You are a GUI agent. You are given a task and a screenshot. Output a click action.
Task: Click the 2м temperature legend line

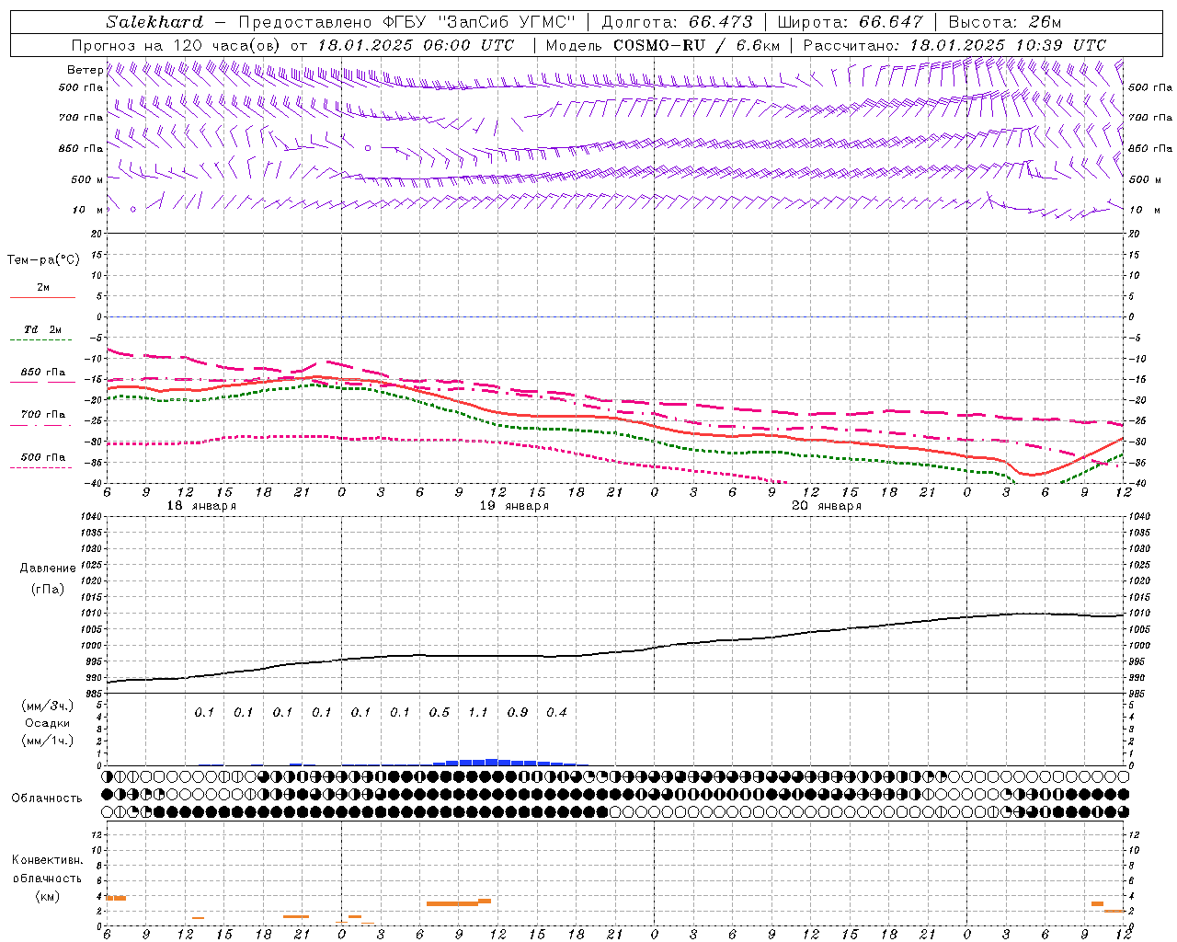pyautogui.click(x=42, y=297)
